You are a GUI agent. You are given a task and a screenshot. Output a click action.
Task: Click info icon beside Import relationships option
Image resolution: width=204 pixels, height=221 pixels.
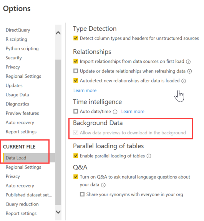pyautogui.click(x=188, y=62)
